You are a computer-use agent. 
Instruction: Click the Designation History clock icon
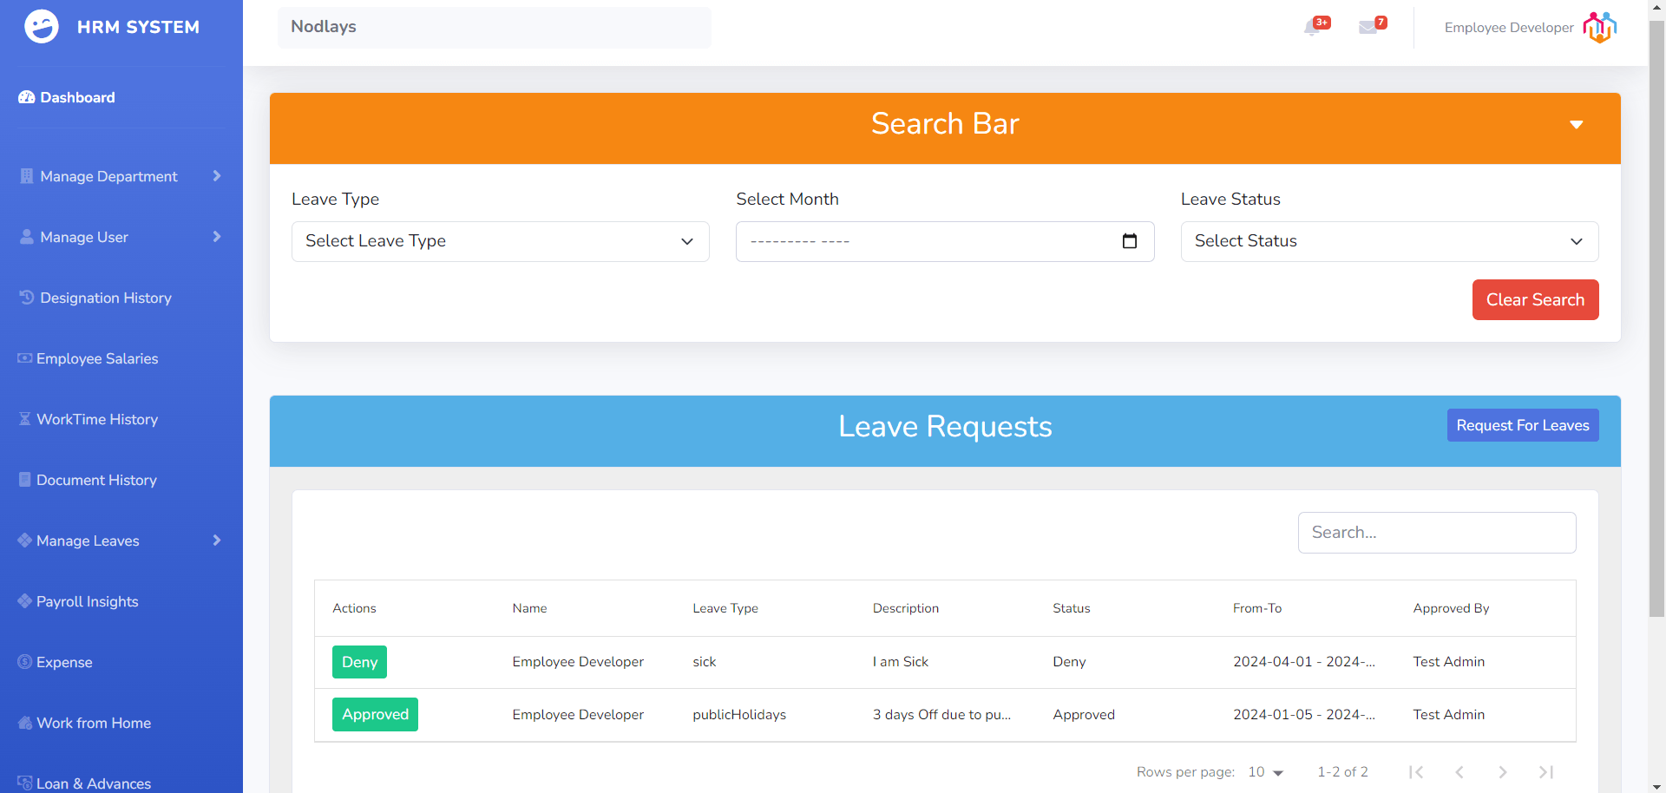pyautogui.click(x=27, y=298)
